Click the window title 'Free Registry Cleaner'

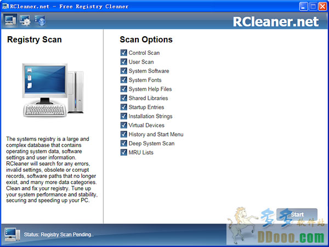(x=94, y=7)
